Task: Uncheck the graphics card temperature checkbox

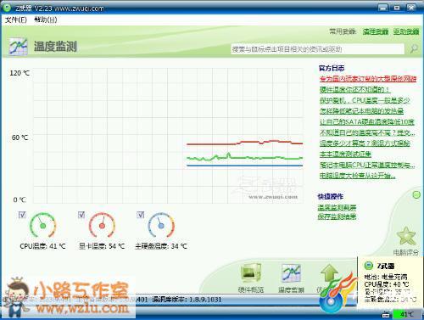Action: pyautogui.click(x=81, y=215)
